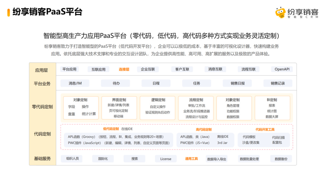Select the 流程互联 tag

coord(249,69)
